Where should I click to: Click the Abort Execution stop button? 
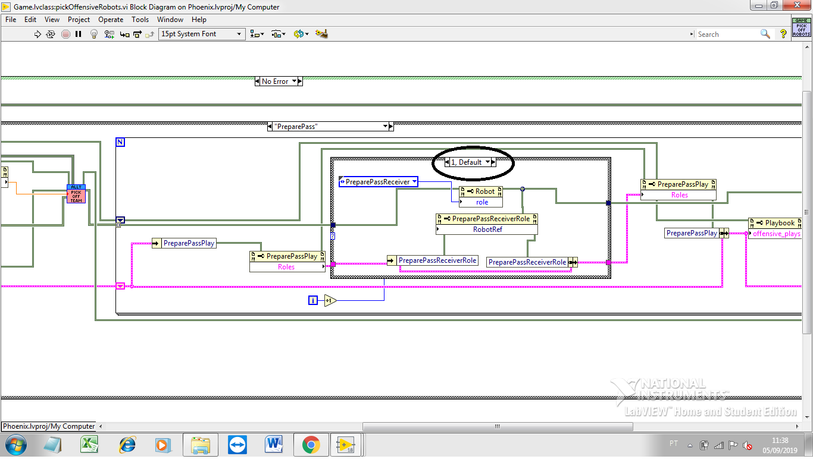coord(65,34)
